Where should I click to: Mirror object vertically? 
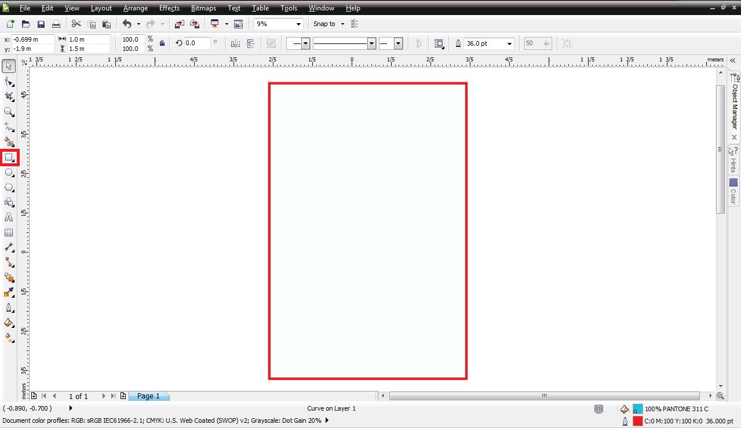pos(251,43)
